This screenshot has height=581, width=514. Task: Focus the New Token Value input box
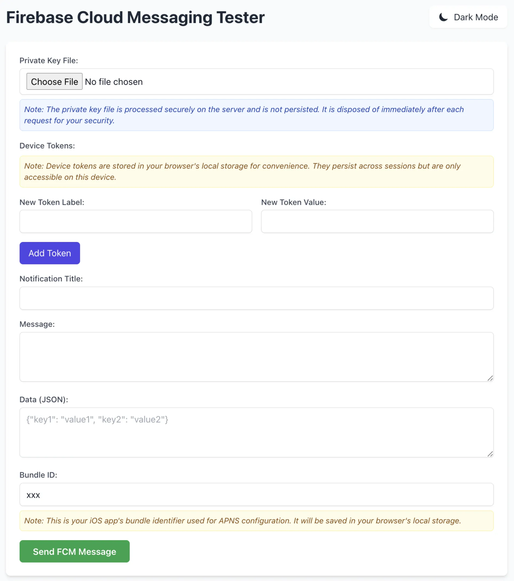[x=377, y=221]
